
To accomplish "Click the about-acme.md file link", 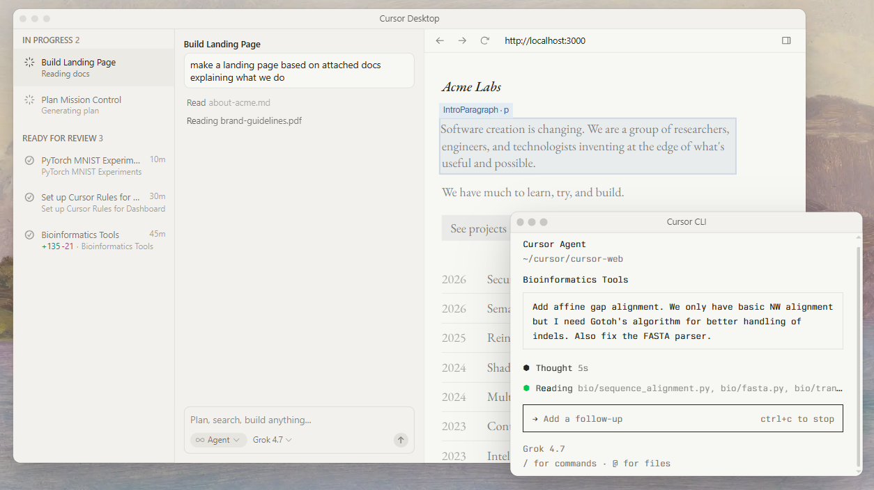I will pos(239,102).
